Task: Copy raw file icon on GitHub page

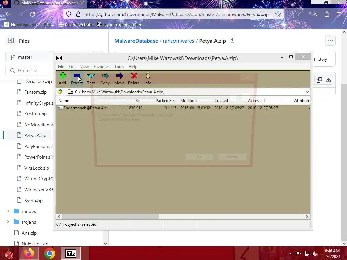Action: 319,80
